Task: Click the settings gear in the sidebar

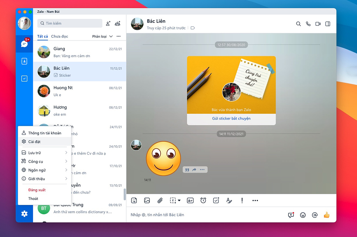Action: click(x=24, y=214)
